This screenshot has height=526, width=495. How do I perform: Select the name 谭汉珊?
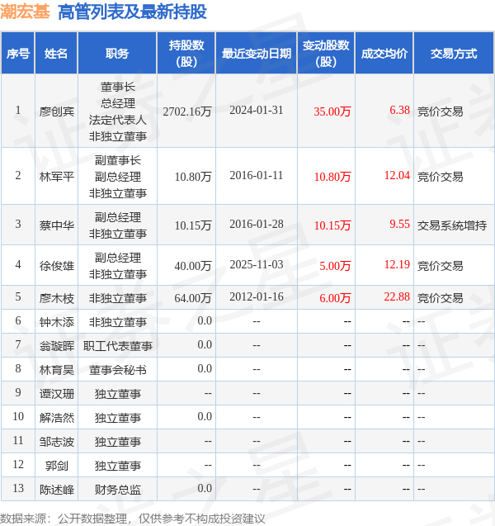pyautogui.click(x=57, y=394)
